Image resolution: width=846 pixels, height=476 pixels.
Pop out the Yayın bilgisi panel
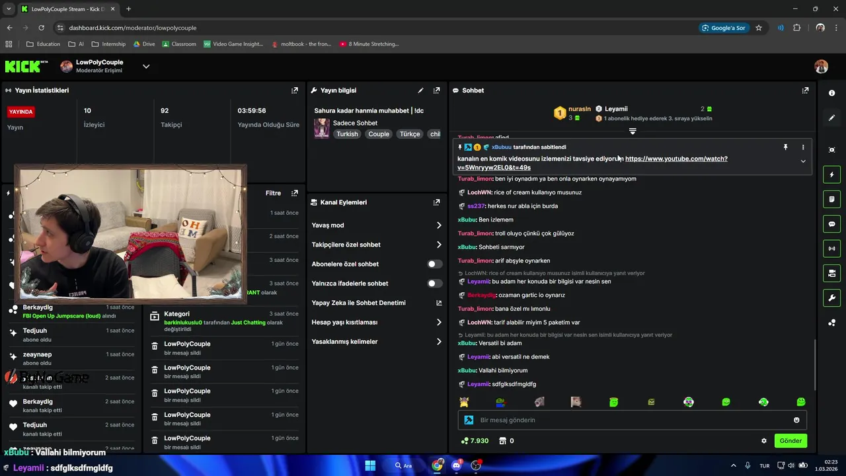click(436, 91)
